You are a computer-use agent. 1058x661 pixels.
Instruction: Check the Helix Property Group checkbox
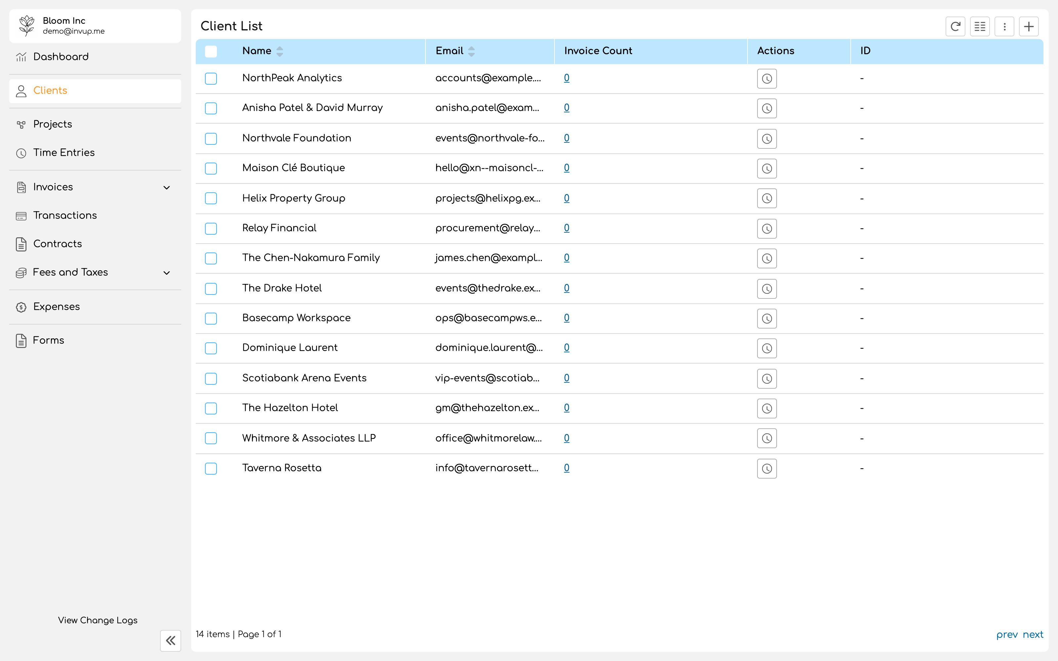click(211, 198)
